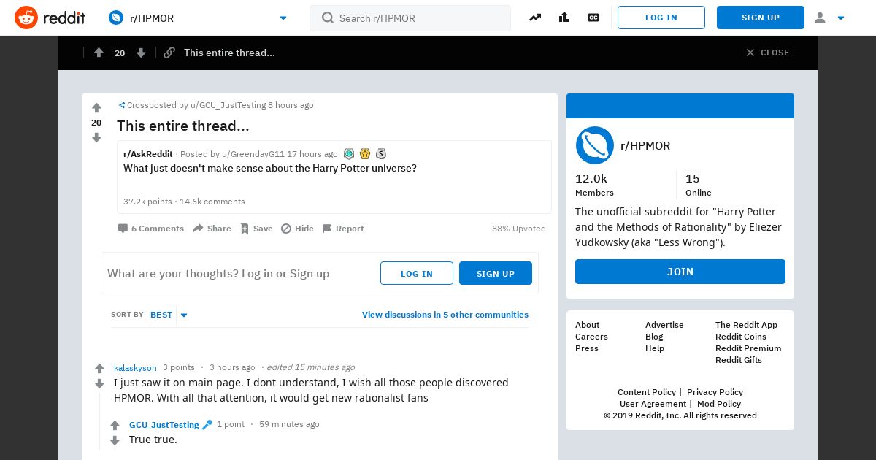This screenshot has height=460, width=876.
Task: Open the Reddit Coins link
Action: pyautogui.click(x=741, y=337)
